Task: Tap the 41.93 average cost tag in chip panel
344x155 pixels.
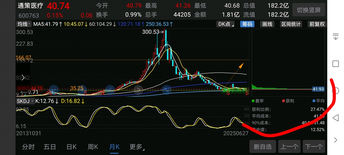Action: click(x=318, y=89)
